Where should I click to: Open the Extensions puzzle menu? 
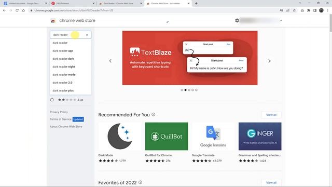[309, 10]
